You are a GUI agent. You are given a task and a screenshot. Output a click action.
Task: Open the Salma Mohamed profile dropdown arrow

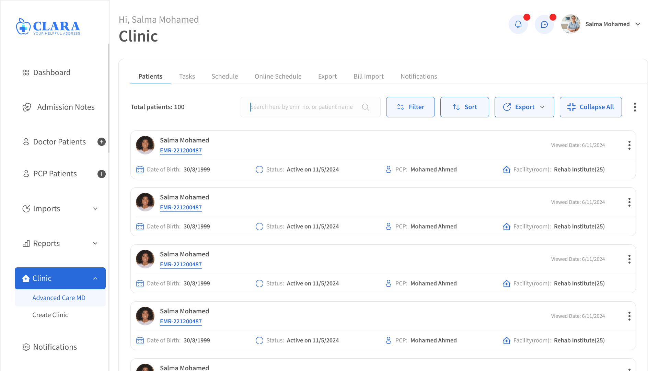pos(638,24)
